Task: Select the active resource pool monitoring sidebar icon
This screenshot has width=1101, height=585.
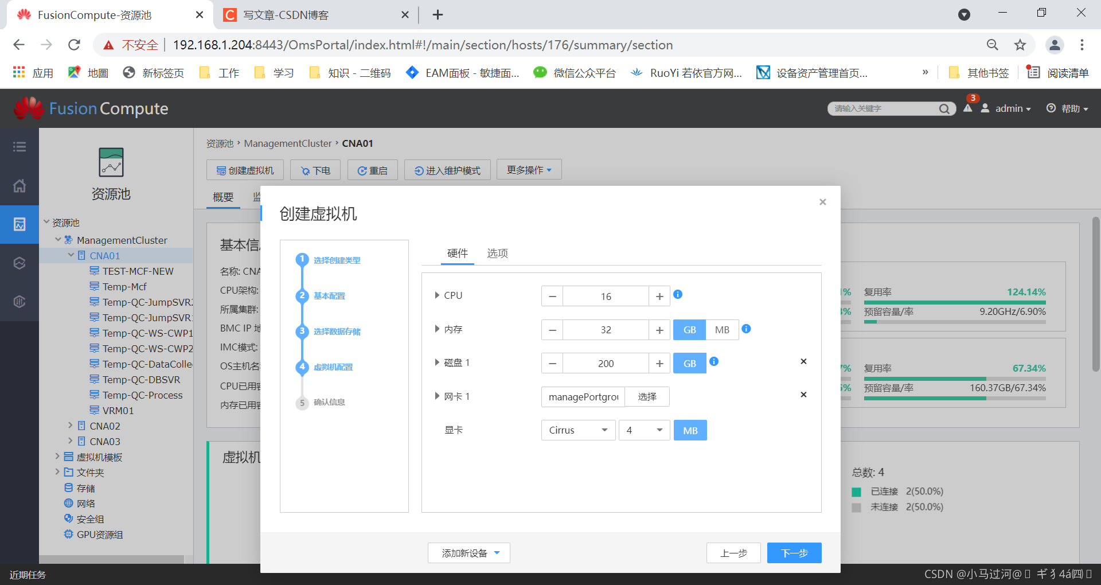Action: (19, 224)
